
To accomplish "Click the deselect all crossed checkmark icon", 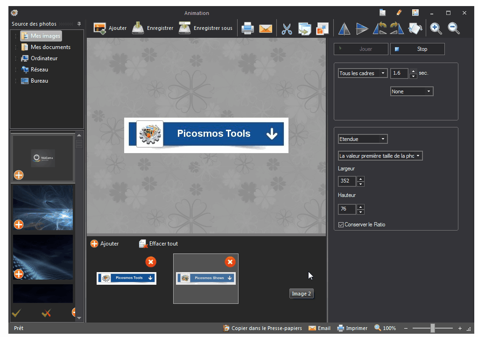I will [46, 313].
